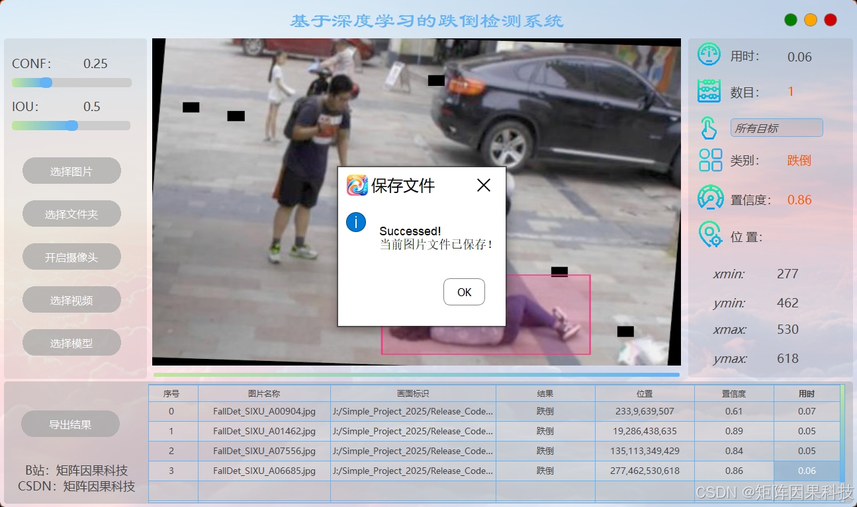The height and width of the screenshot is (507, 857).
Task: Click the 类别 category grid icon
Action: pyautogui.click(x=711, y=160)
